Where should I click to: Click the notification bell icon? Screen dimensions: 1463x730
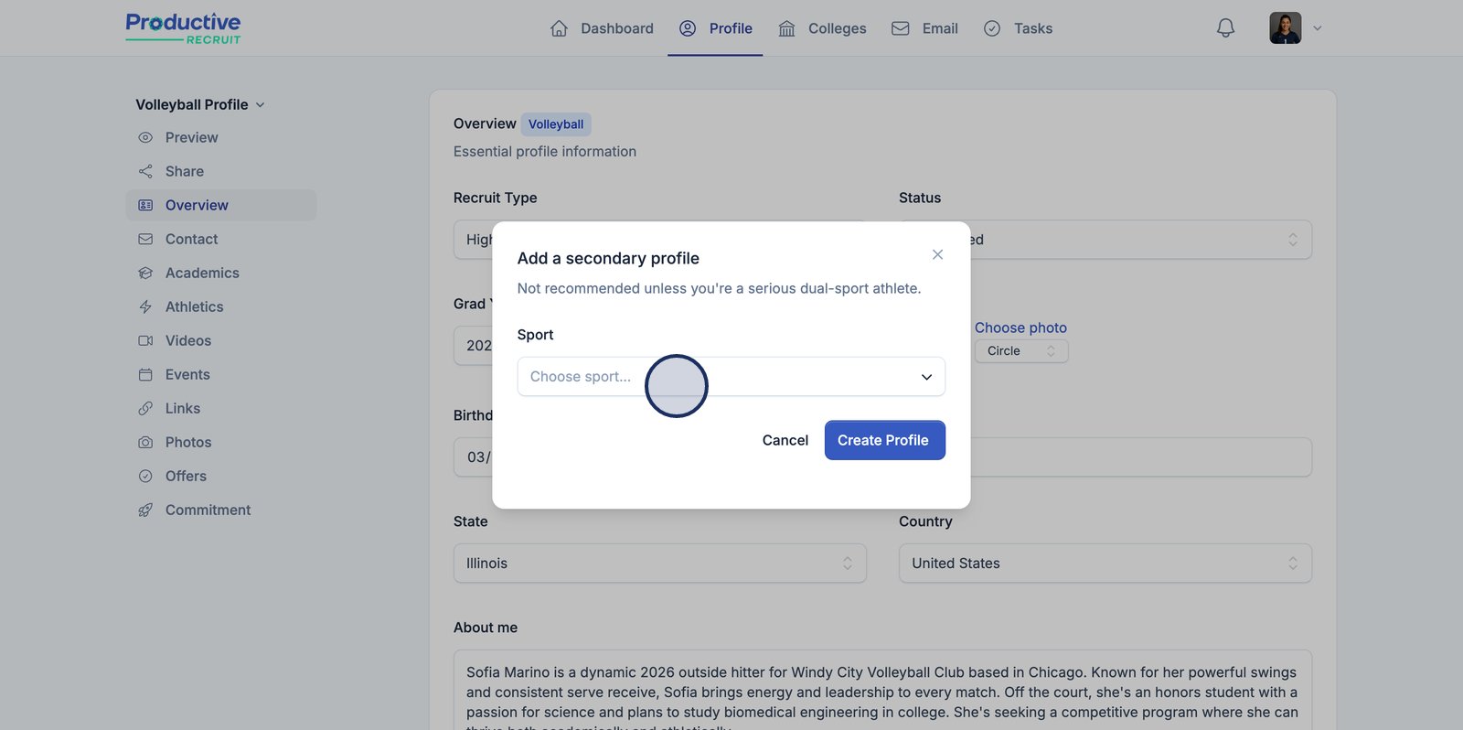click(x=1225, y=28)
